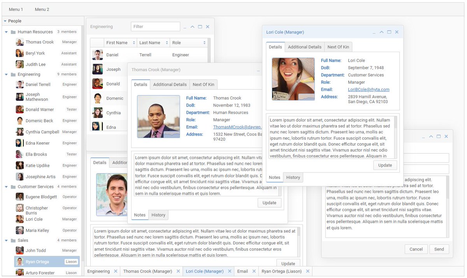Click Update in the Thomas Crook window

coord(269,203)
